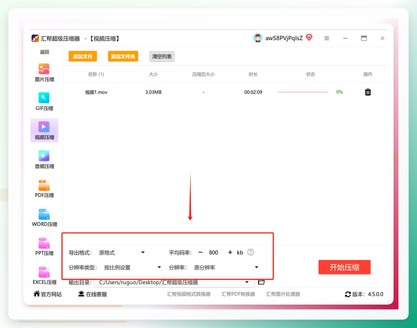Click the 时长 column header
Screen dimensions: 417x328
(253, 74)
